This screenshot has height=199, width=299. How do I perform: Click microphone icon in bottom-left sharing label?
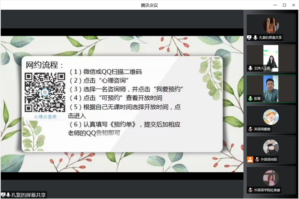[x=8, y=195]
